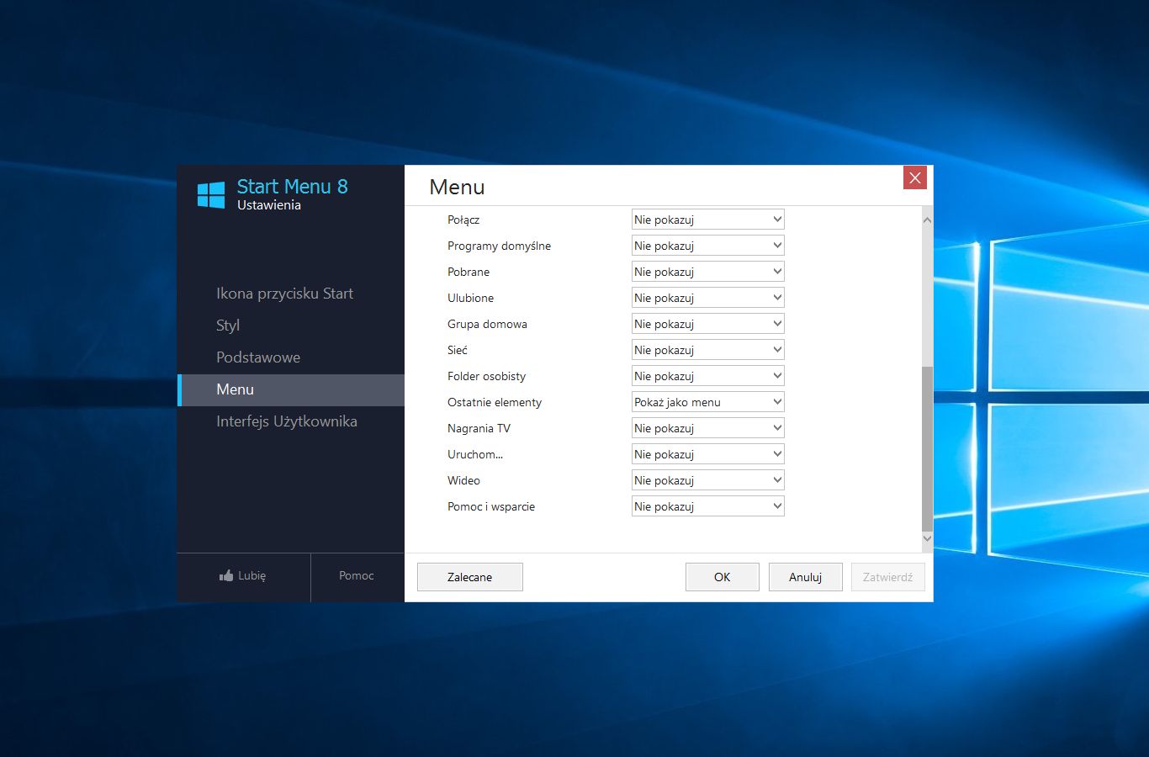
Task: Click the Start Menu 8 title text
Action: [x=292, y=187]
